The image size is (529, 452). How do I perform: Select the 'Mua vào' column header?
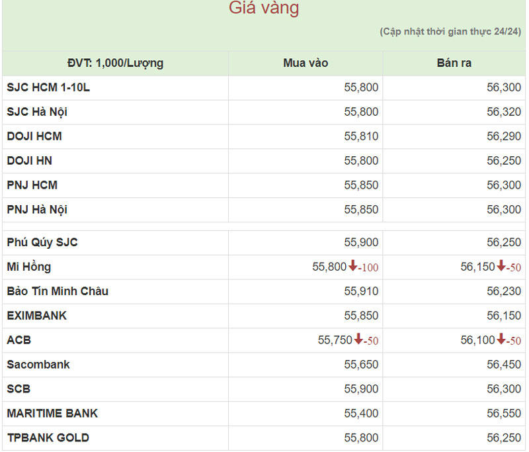(305, 64)
